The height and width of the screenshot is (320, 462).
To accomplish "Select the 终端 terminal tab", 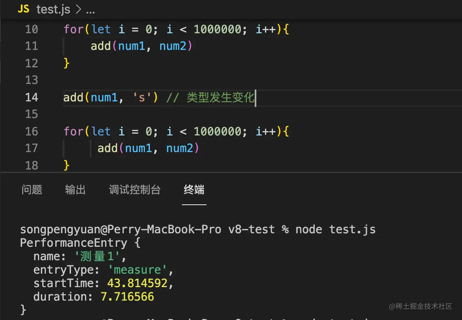I will click(194, 190).
